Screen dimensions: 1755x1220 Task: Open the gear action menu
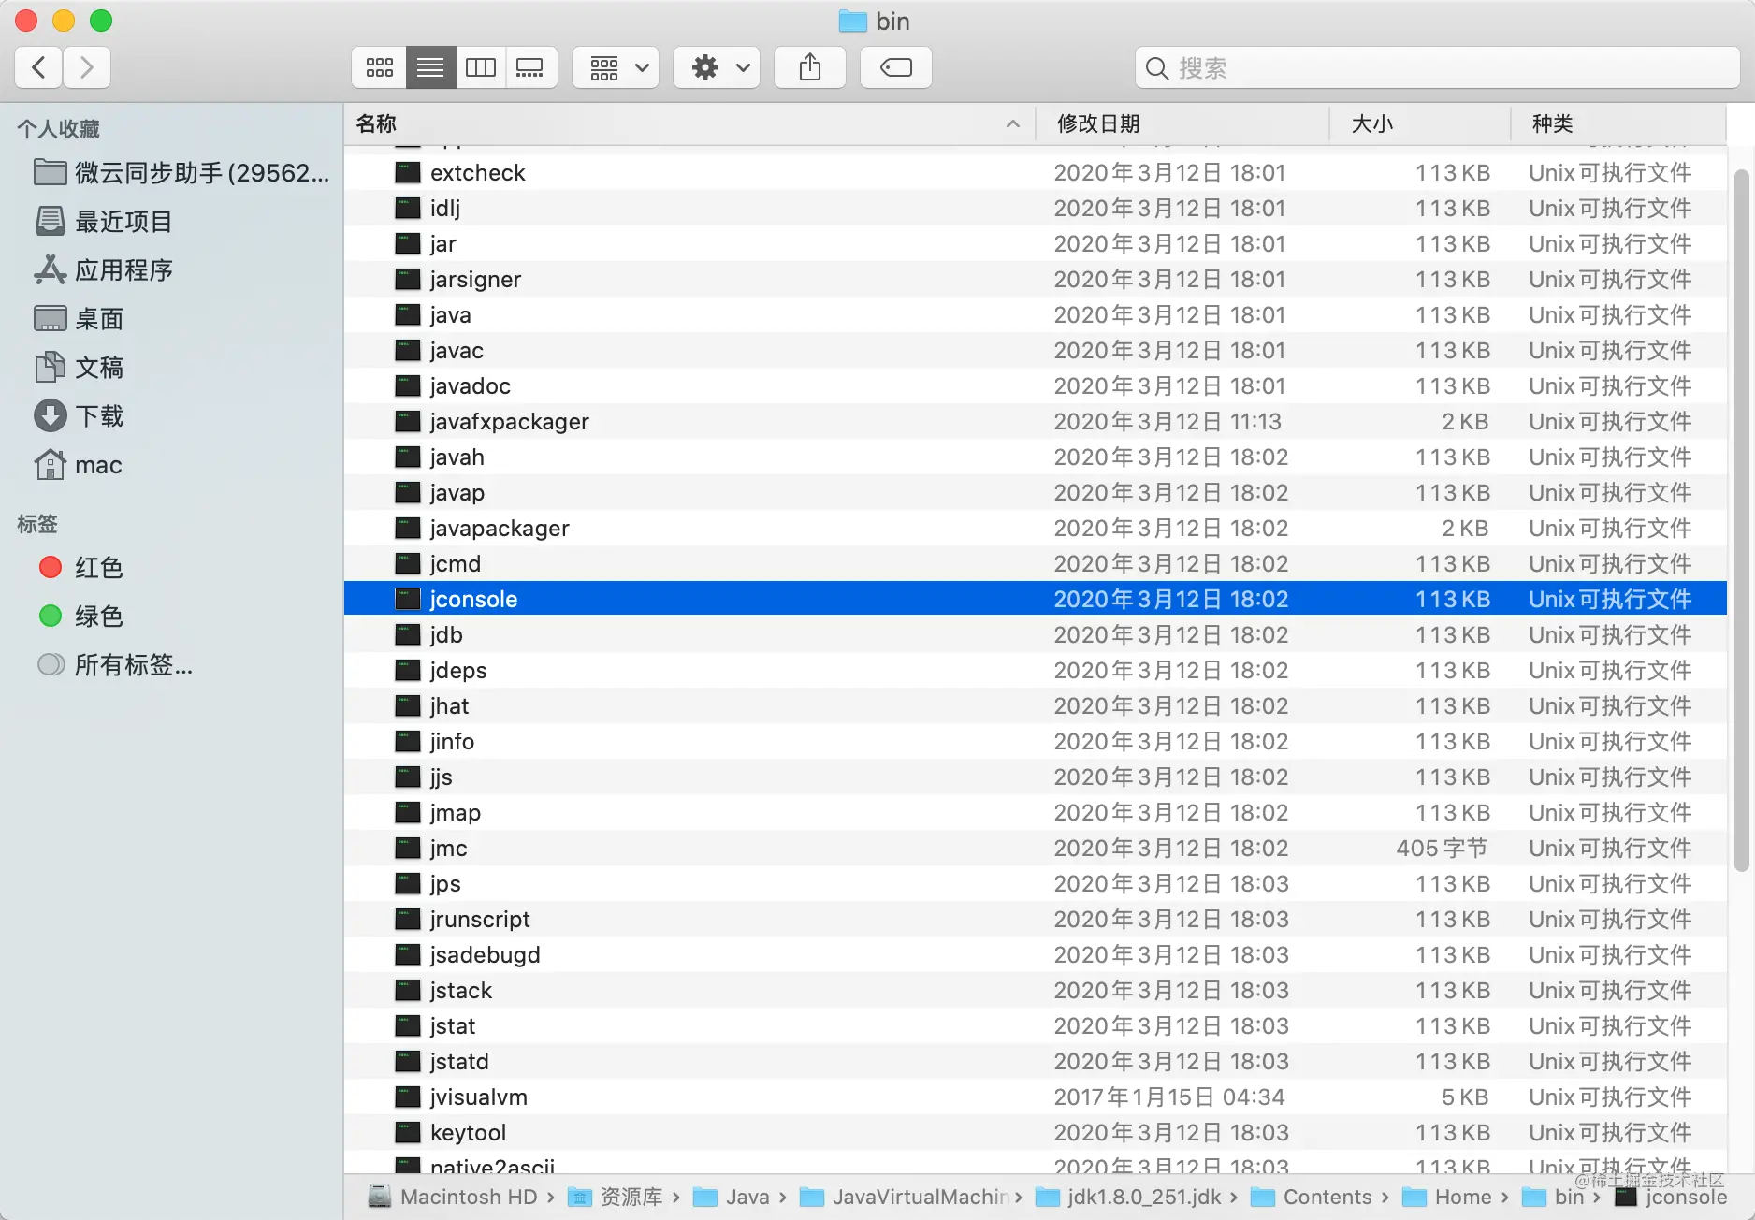(x=717, y=67)
